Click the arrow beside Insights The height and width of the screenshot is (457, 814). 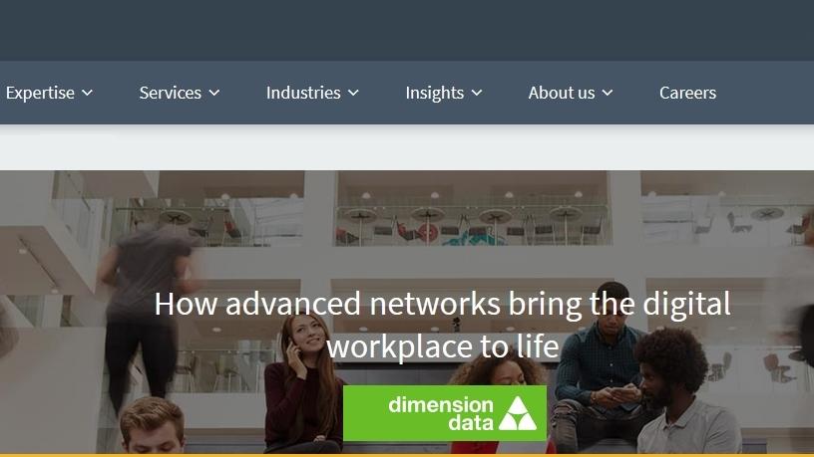477,93
